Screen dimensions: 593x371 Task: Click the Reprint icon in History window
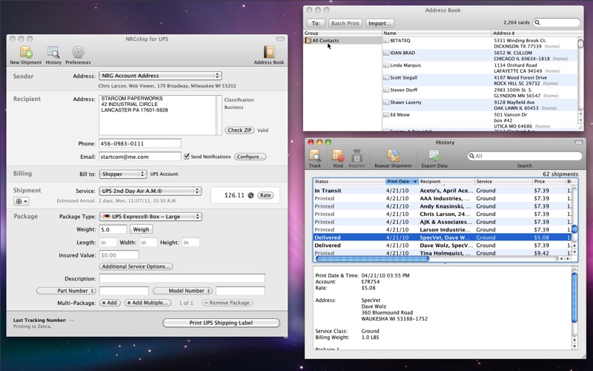[357, 155]
